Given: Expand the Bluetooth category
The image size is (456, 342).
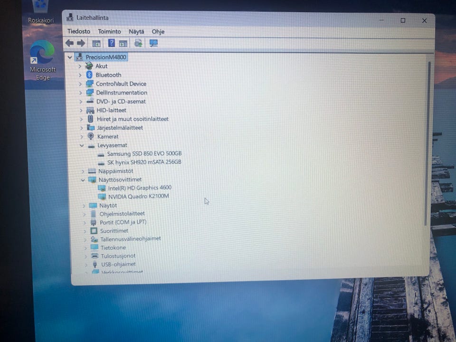Looking at the screenshot, I should pyautogui.click(x=80, y=75).
